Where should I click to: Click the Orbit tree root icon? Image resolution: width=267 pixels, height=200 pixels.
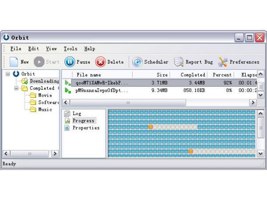[x=16, y=74]
